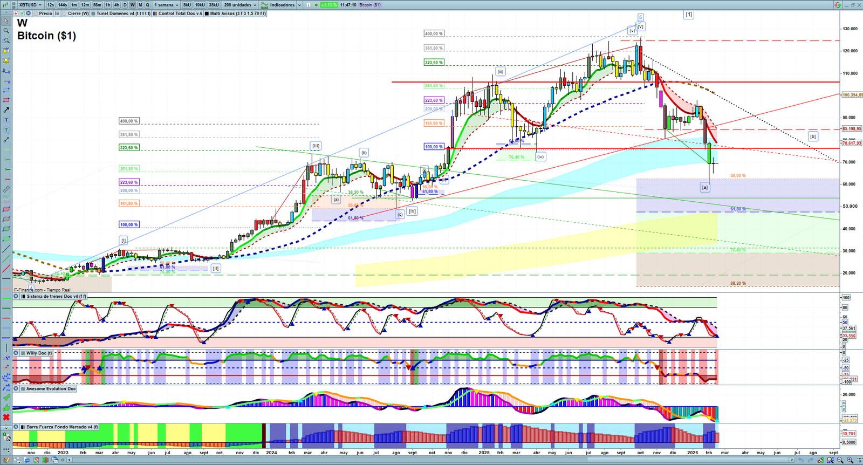Switch to the 4h timeframe
This screenshot has height=465, width=863.
(x=117, y=5)
